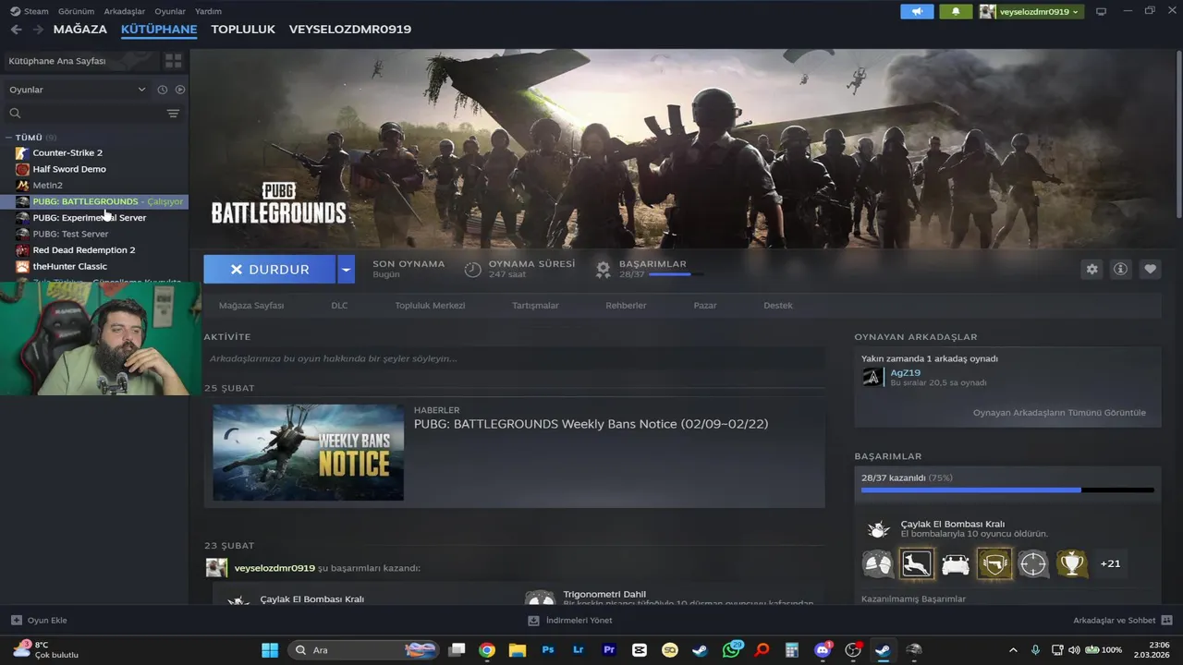Open the announcements megaphone icon

click(917, 12)
